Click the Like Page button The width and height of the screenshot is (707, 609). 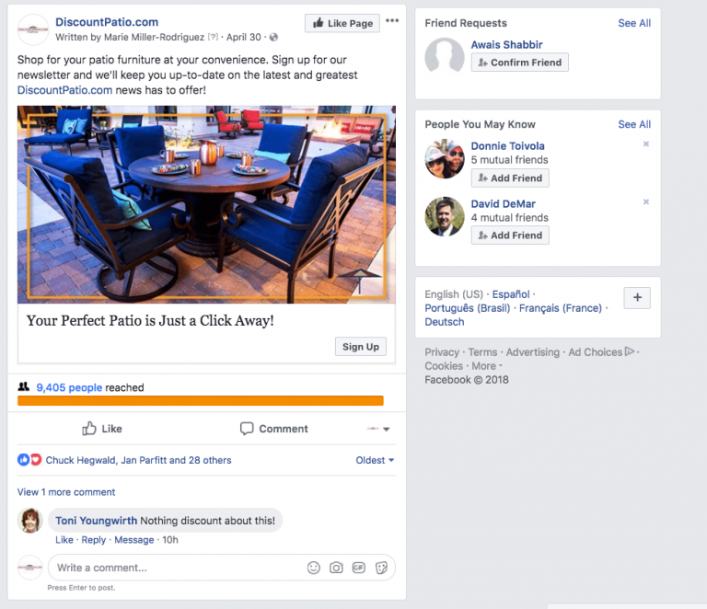pyautogui.click(x=342, y=23)
